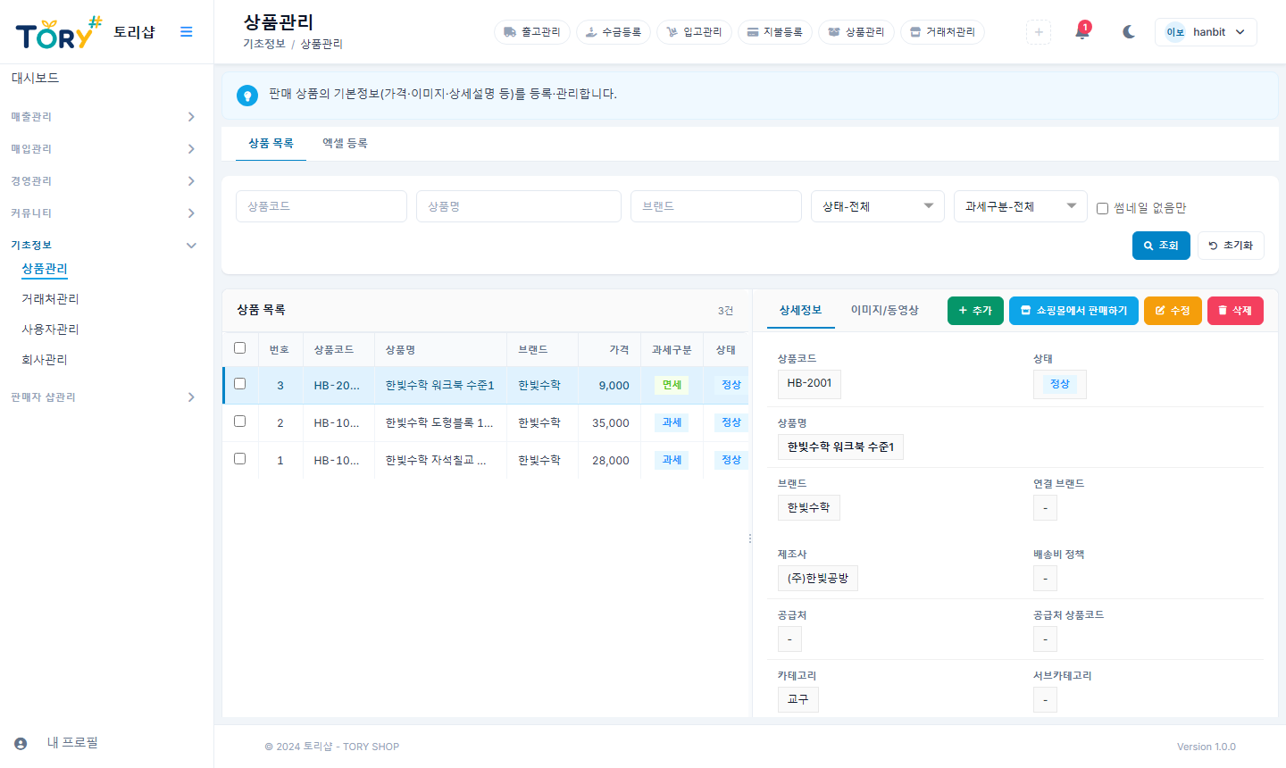Image resolution: width=1286 pixels, height=768 pixels.
Task: Collapse the 기초정보 sidebar section
Action: 104,246
